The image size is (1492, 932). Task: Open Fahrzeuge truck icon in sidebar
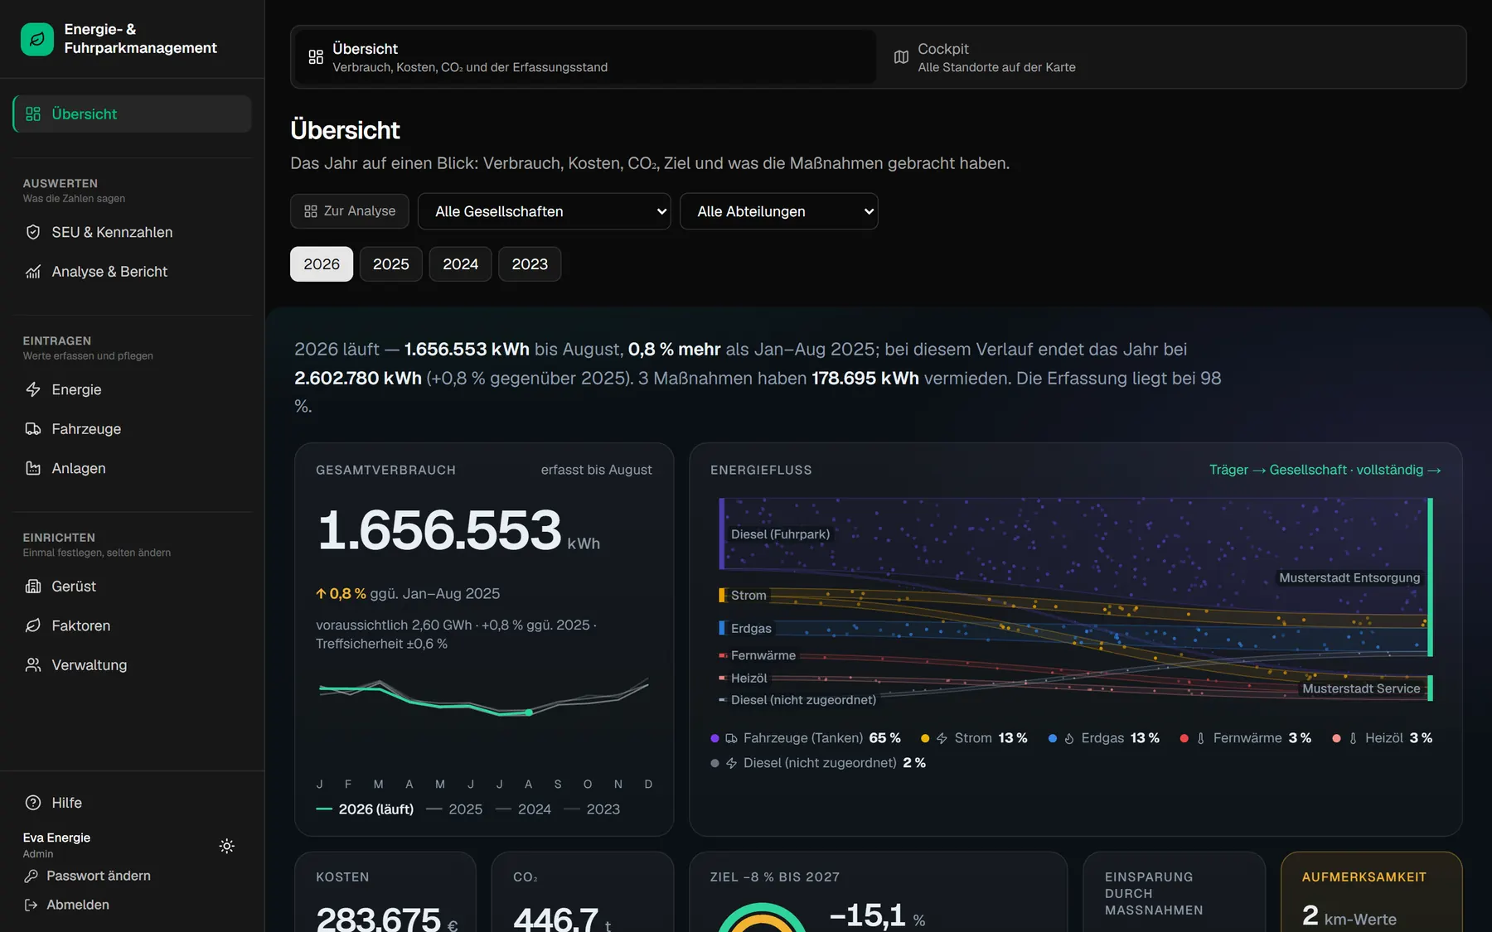point(33,429)
